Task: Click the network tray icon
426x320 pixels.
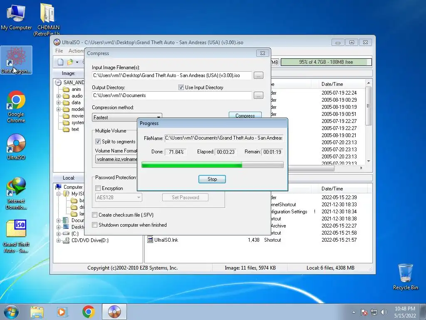Action: tap(374, 312)
